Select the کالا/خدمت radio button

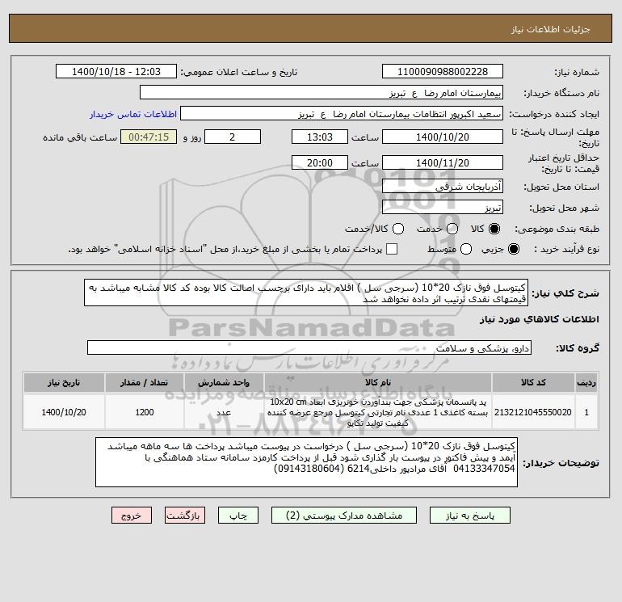click(x=398, y=229)
